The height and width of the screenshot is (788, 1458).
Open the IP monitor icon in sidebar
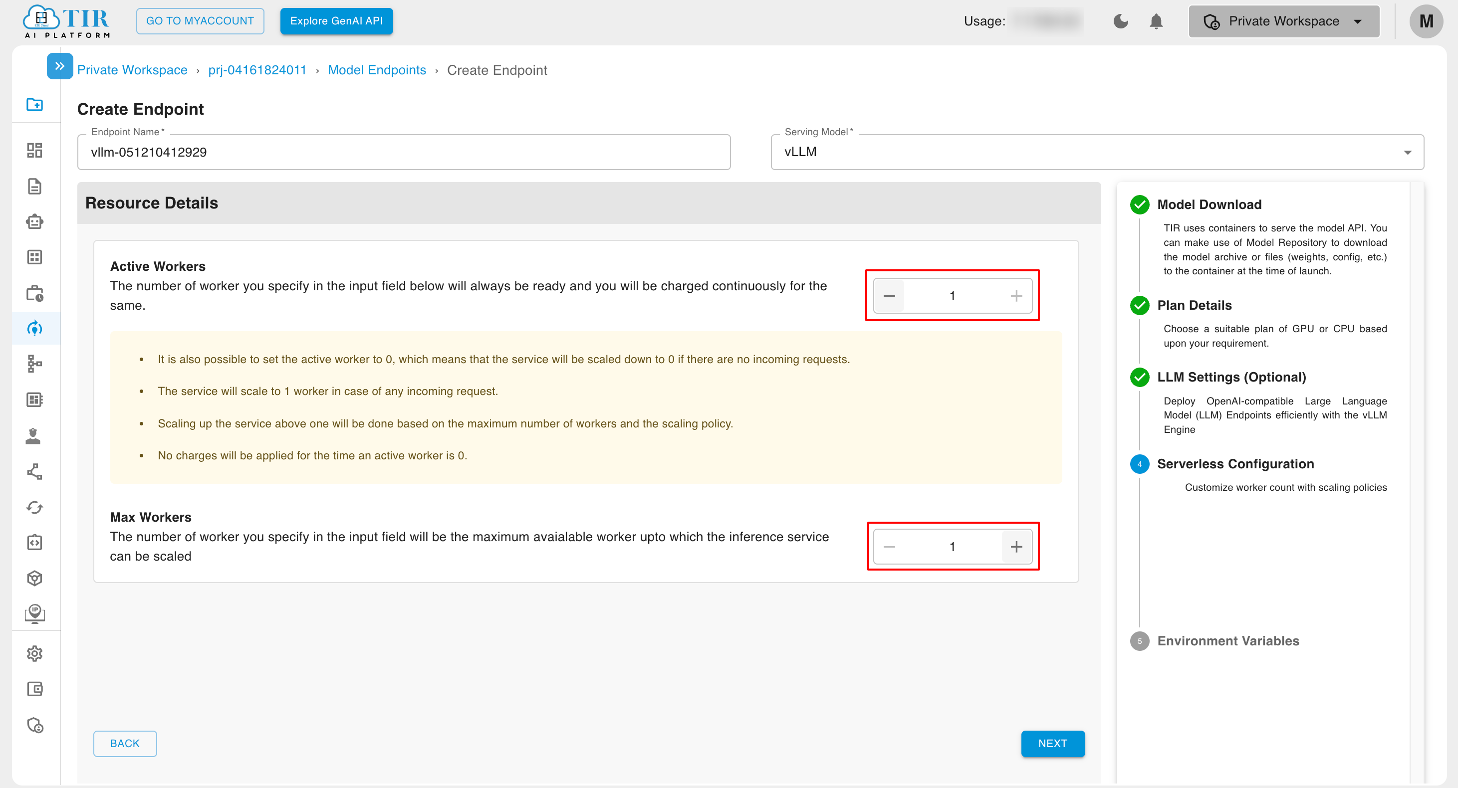pyautogui.click(x=34, y=613)
